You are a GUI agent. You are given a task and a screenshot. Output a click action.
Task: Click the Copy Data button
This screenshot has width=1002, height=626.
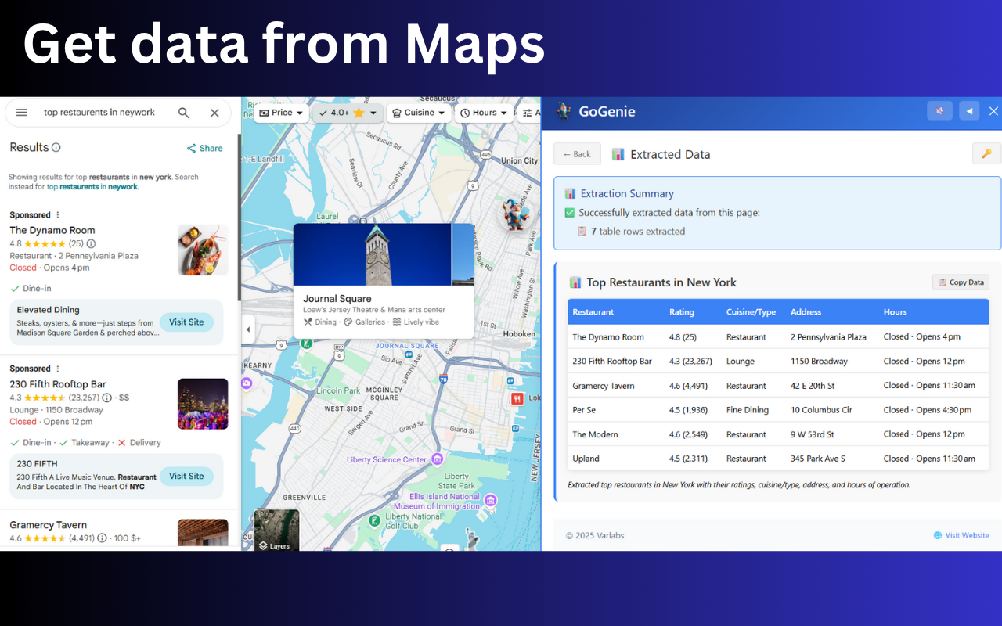[961, 282]
